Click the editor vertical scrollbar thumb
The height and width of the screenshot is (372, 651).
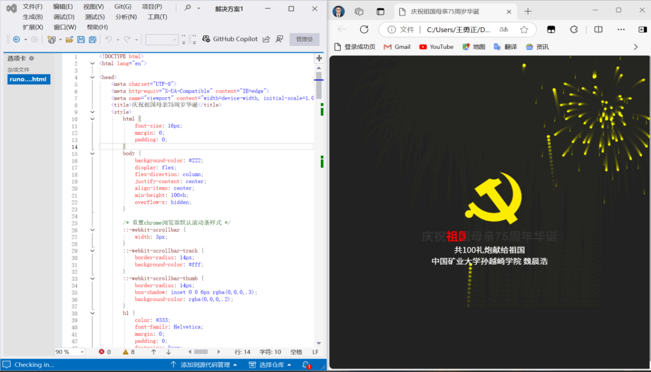coord(319,86)
